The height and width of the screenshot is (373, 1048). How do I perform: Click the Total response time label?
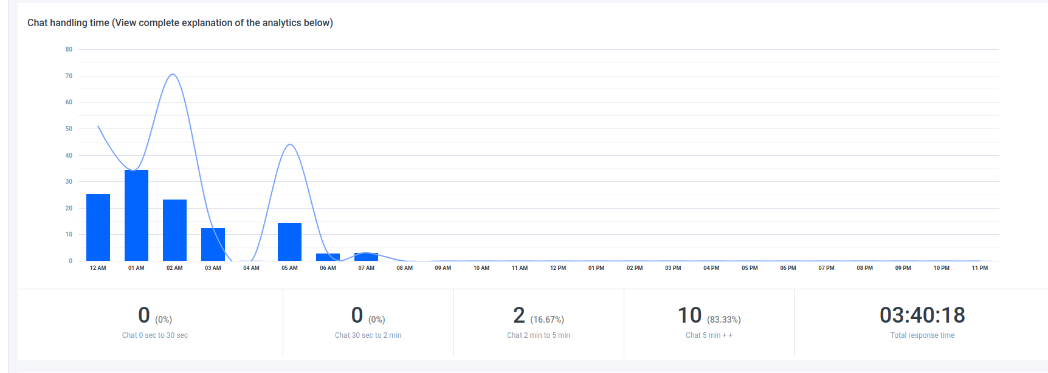click(x=922, y=335)
